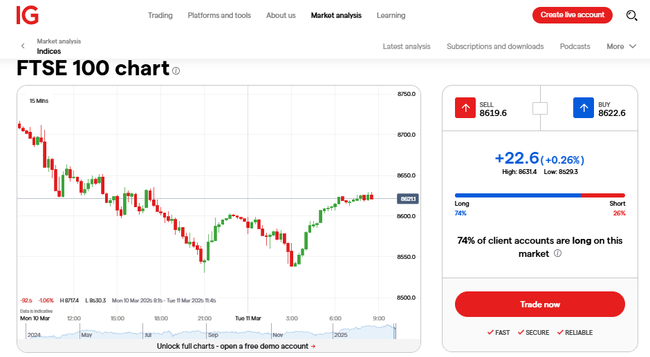Click the Trade now button
The height and width of the screenshot is (357, 650).
pos(540,305)
